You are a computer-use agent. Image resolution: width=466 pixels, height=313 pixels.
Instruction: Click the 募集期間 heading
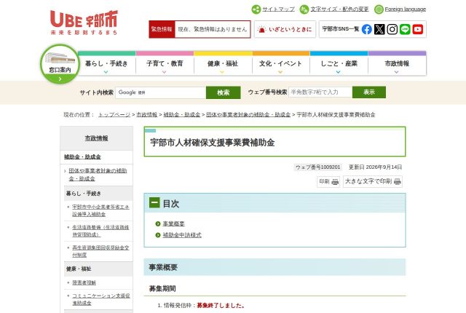point(162,289)
